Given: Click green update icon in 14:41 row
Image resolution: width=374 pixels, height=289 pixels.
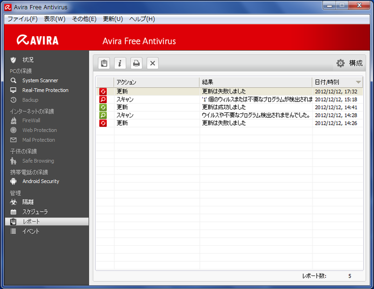Looking at the screenshot, I should coord(103,107).
